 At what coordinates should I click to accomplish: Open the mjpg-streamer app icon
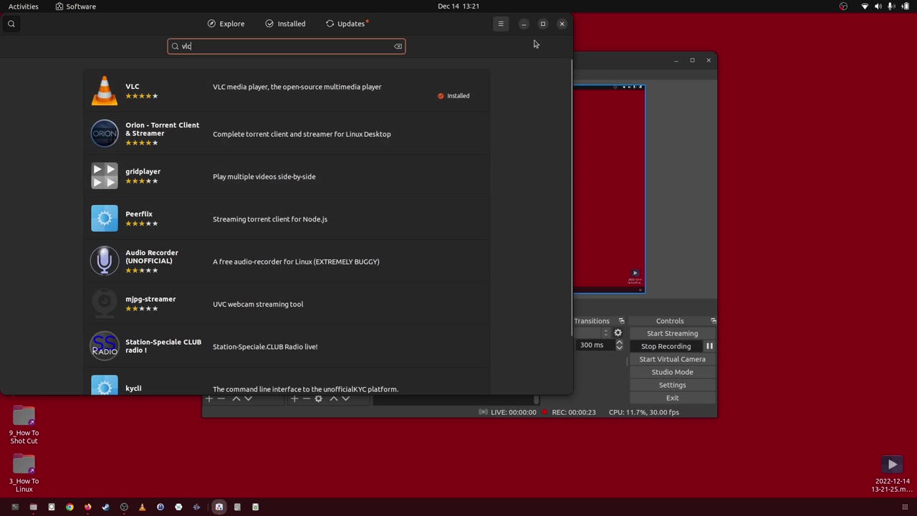pos(105,304)
